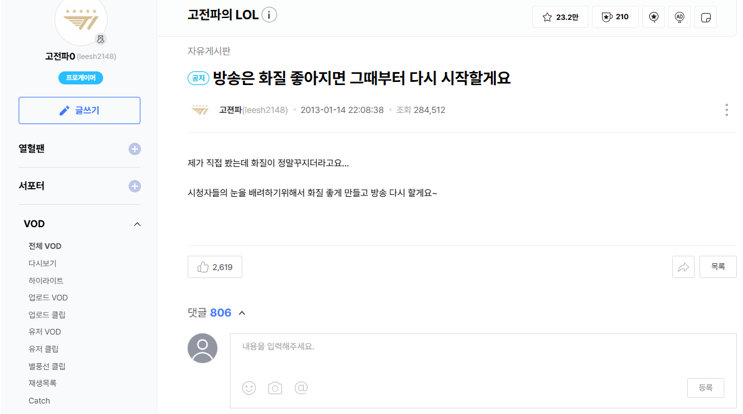Expand the 열혈팬 section with plus
This screenshot has height=414, width=743.
(x=135, y=149)
